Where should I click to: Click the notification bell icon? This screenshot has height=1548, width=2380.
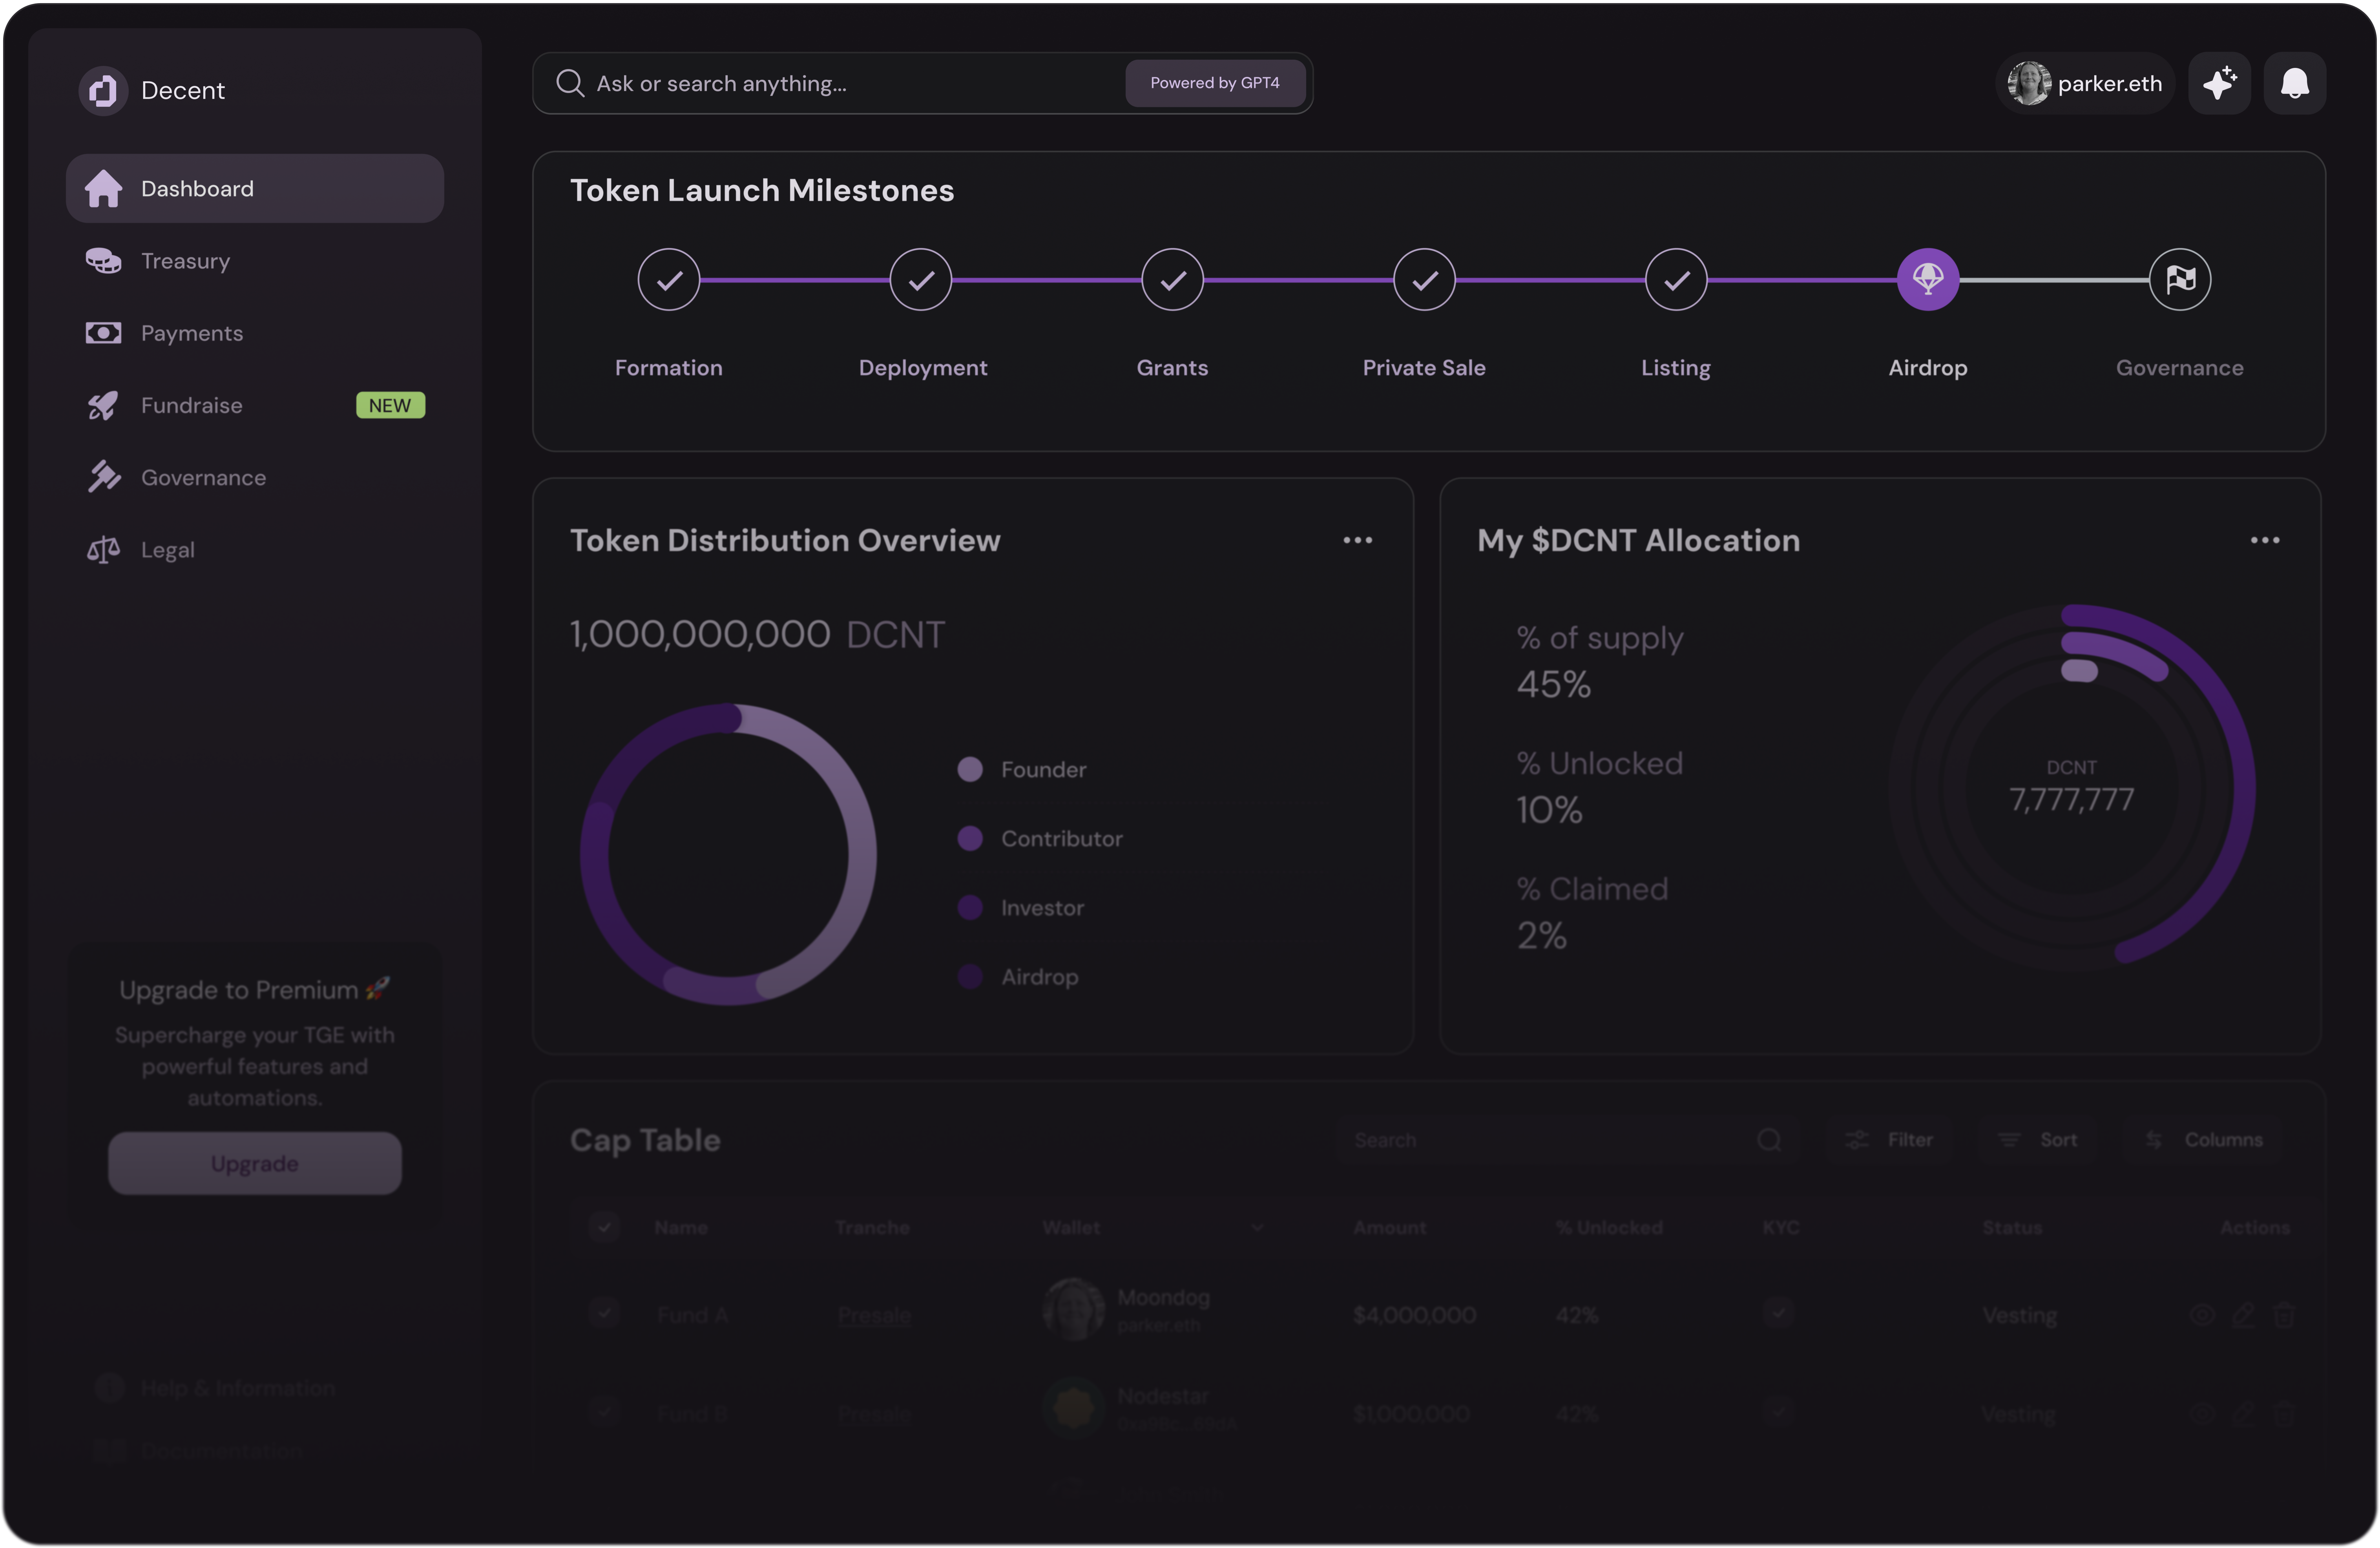tap(2294, 83)
